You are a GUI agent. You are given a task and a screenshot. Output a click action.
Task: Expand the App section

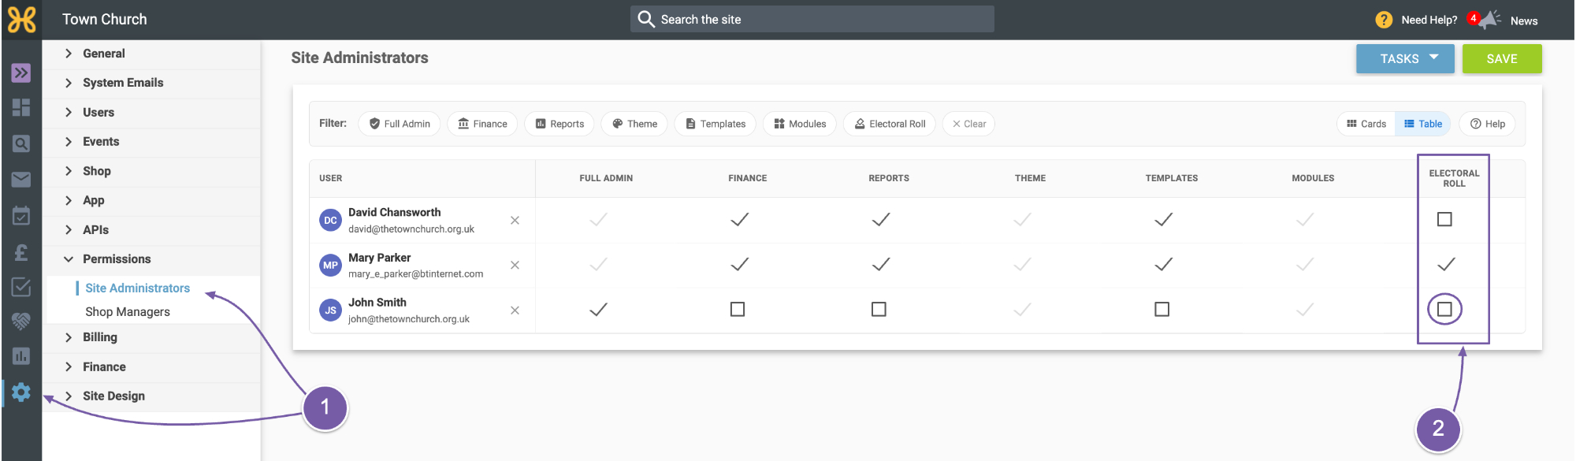(x=151, y=200)
